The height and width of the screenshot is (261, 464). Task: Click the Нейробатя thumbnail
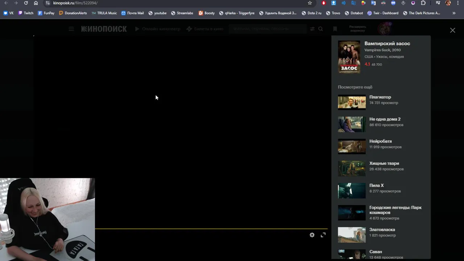[352, 146]
